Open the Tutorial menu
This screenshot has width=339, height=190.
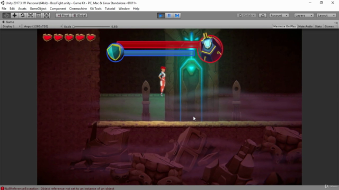[110, 8]
